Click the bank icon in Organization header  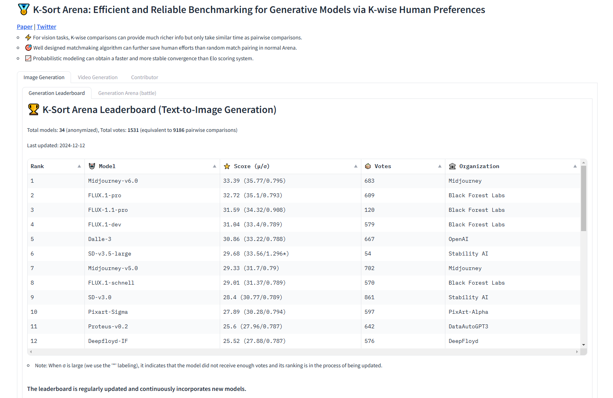coord(452,166)
